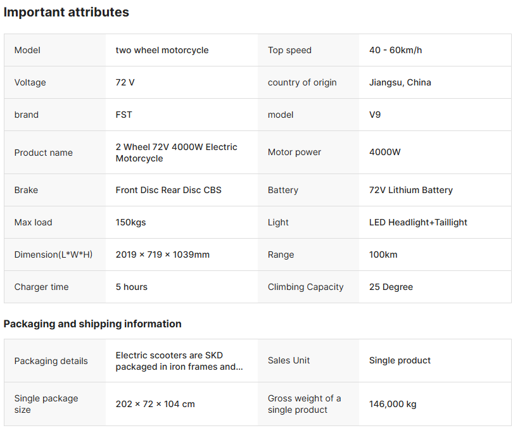Click the Voltage attribute label
The width and height of the screenshot is (513, 428).
30,82
